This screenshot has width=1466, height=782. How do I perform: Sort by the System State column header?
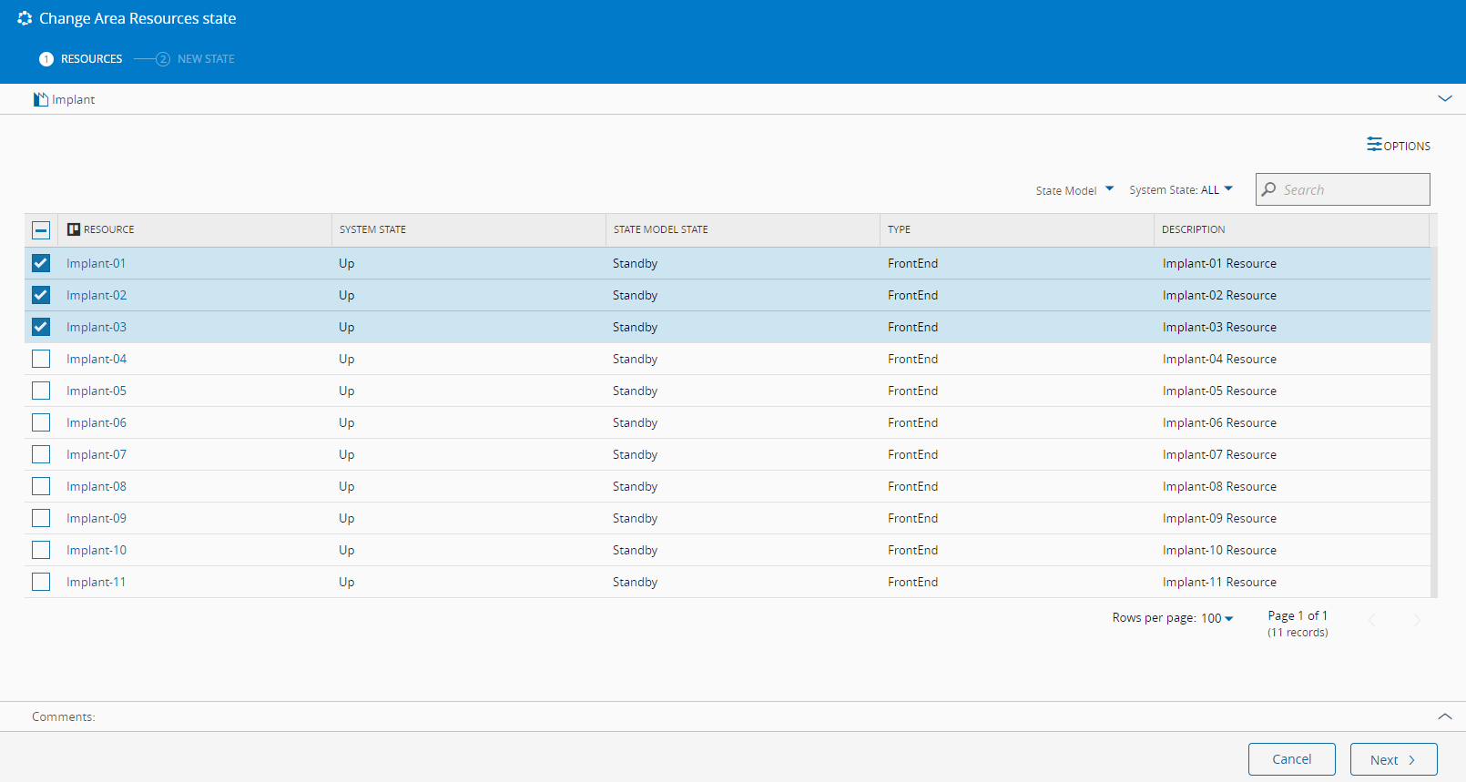point(373,229)
